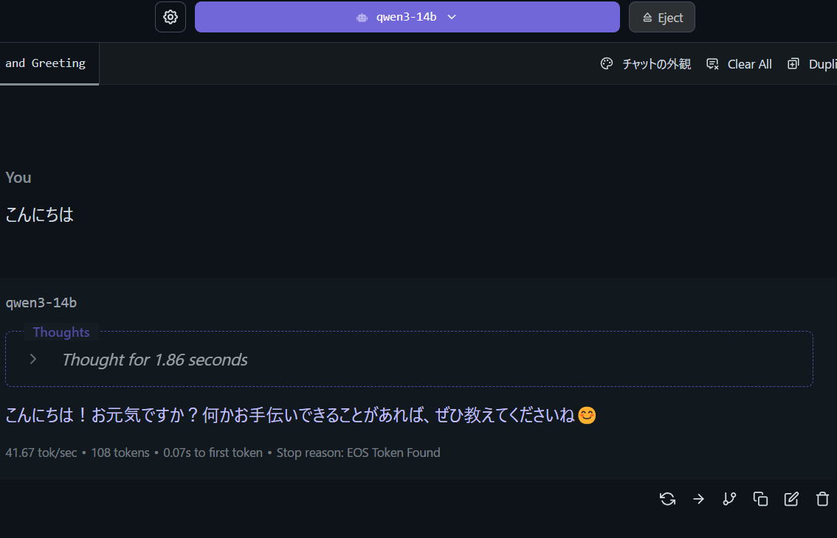This screenshot has width=837, height=538.
Task: Open the qwen3-14b model selector dropdown
Action: tap(407, 17)
